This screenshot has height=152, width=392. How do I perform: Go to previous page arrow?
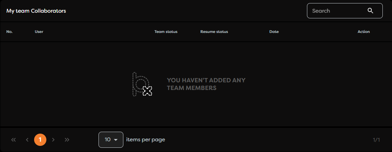point(27,140)
